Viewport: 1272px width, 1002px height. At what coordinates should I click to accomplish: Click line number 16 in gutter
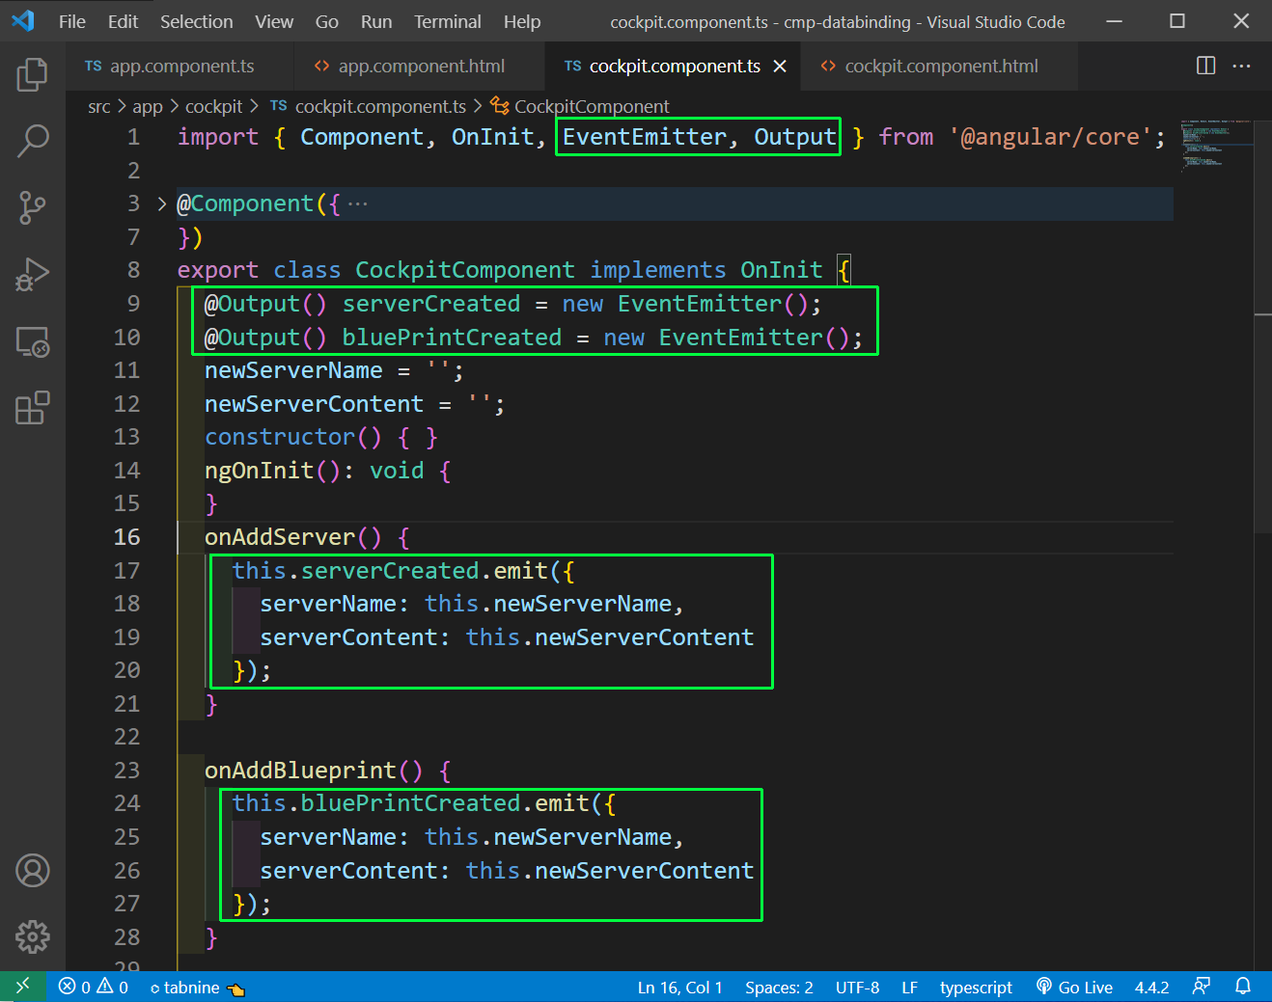126,537
